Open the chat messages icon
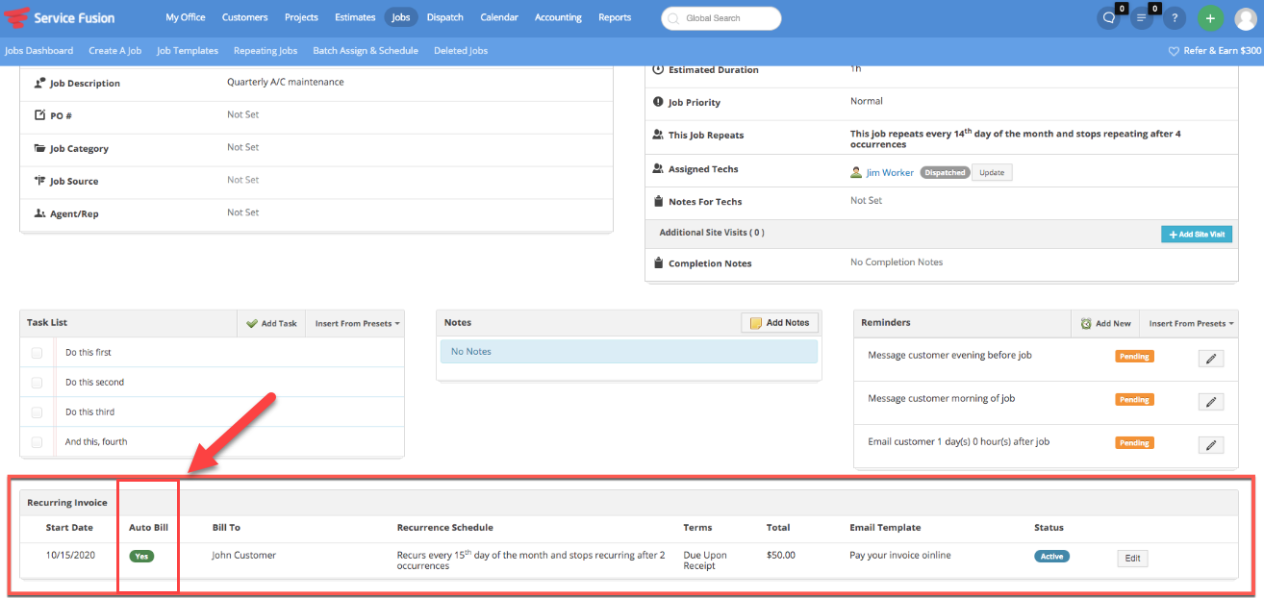The width and height of the screenshot is (1264, 598). (1109, 18)
